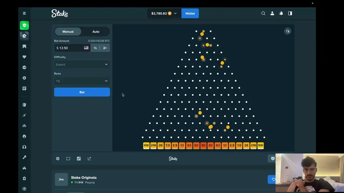Click the Stake logo below the board
Image resolution: width=344 pixels, height=193 pixels.
click(x=173, y=159)
